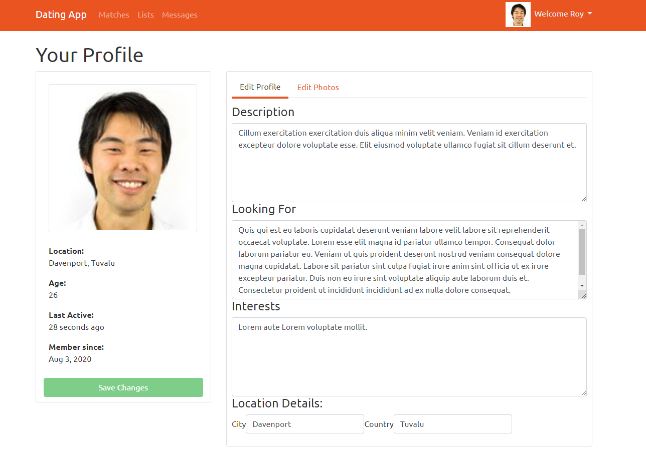
Task: Navigate to Messages
Action: [x=180, y=15]
